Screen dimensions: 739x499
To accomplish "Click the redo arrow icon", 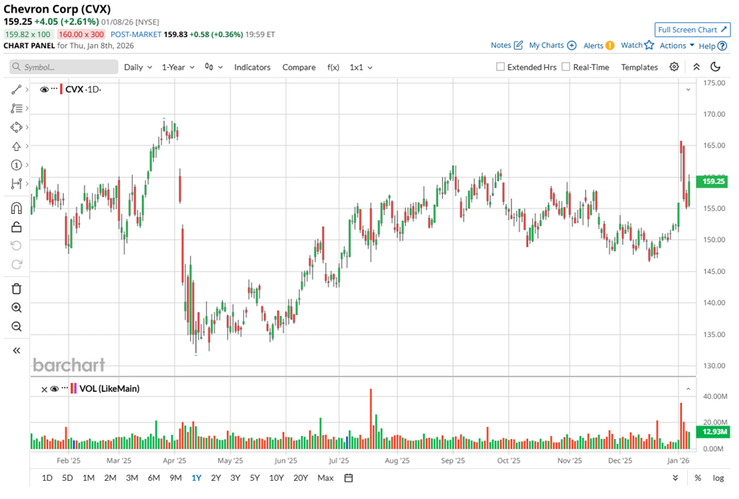I will (x=16, y=265).
